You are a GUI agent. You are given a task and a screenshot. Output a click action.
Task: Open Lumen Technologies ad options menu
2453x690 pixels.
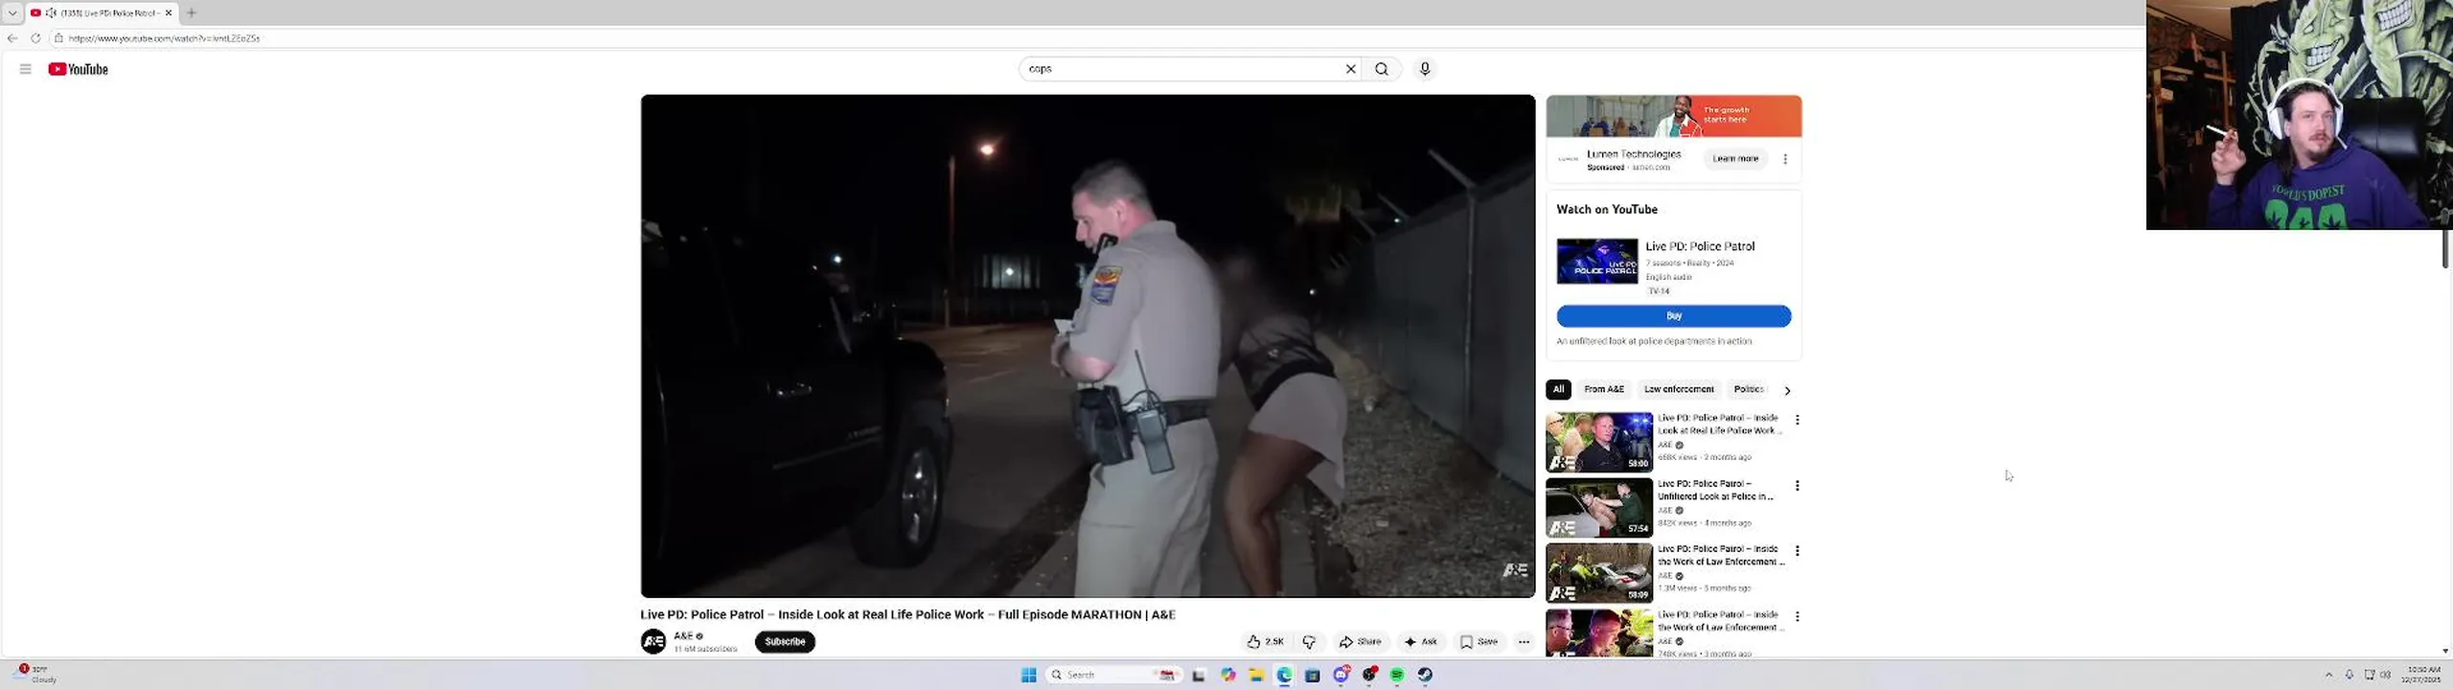[x=1785, y=159]
